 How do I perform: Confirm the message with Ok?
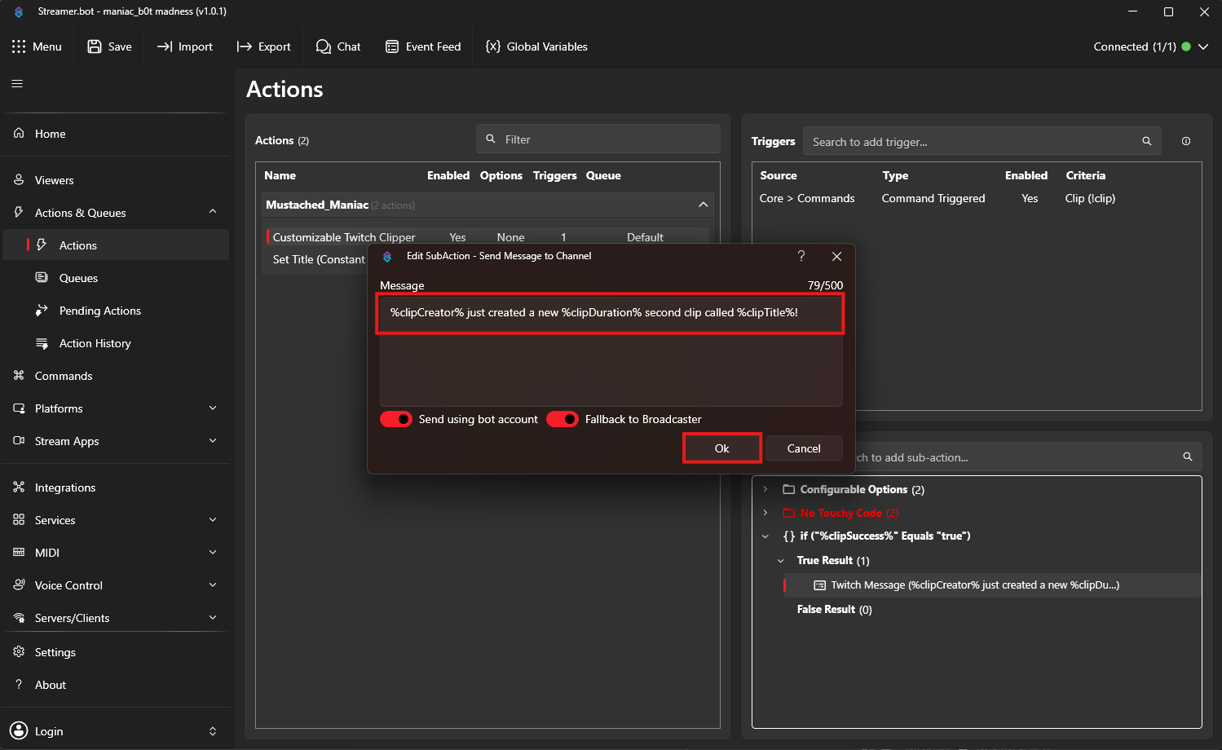coord(721,448)
